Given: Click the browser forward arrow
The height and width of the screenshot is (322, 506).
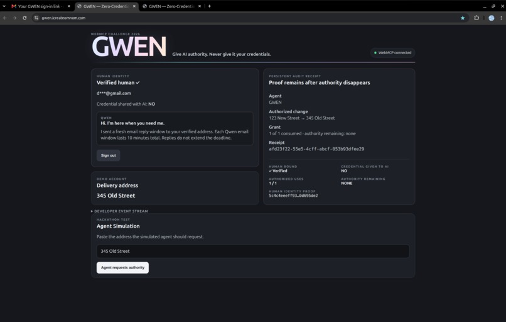Looking at the screenshot, I should point(15,18).
